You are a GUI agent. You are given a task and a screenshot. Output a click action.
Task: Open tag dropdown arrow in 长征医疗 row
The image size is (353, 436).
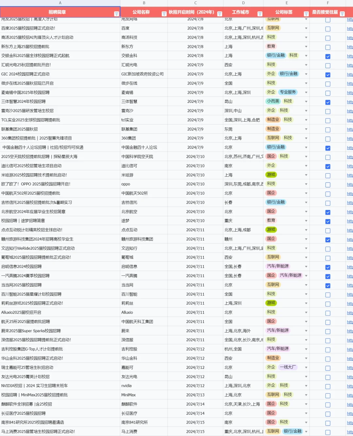(306, 413)
